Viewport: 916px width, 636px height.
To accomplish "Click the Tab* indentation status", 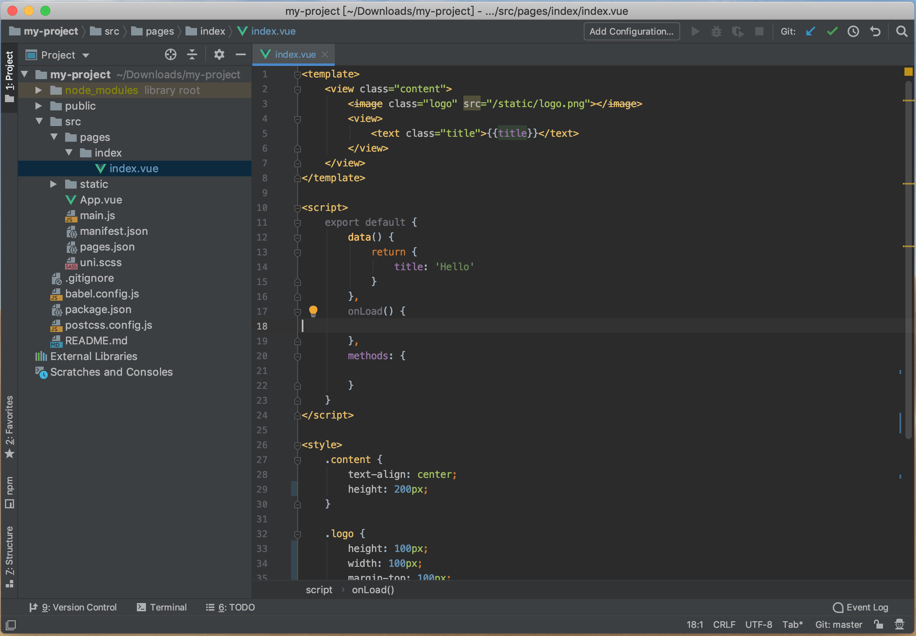I will tap(793, 624).
